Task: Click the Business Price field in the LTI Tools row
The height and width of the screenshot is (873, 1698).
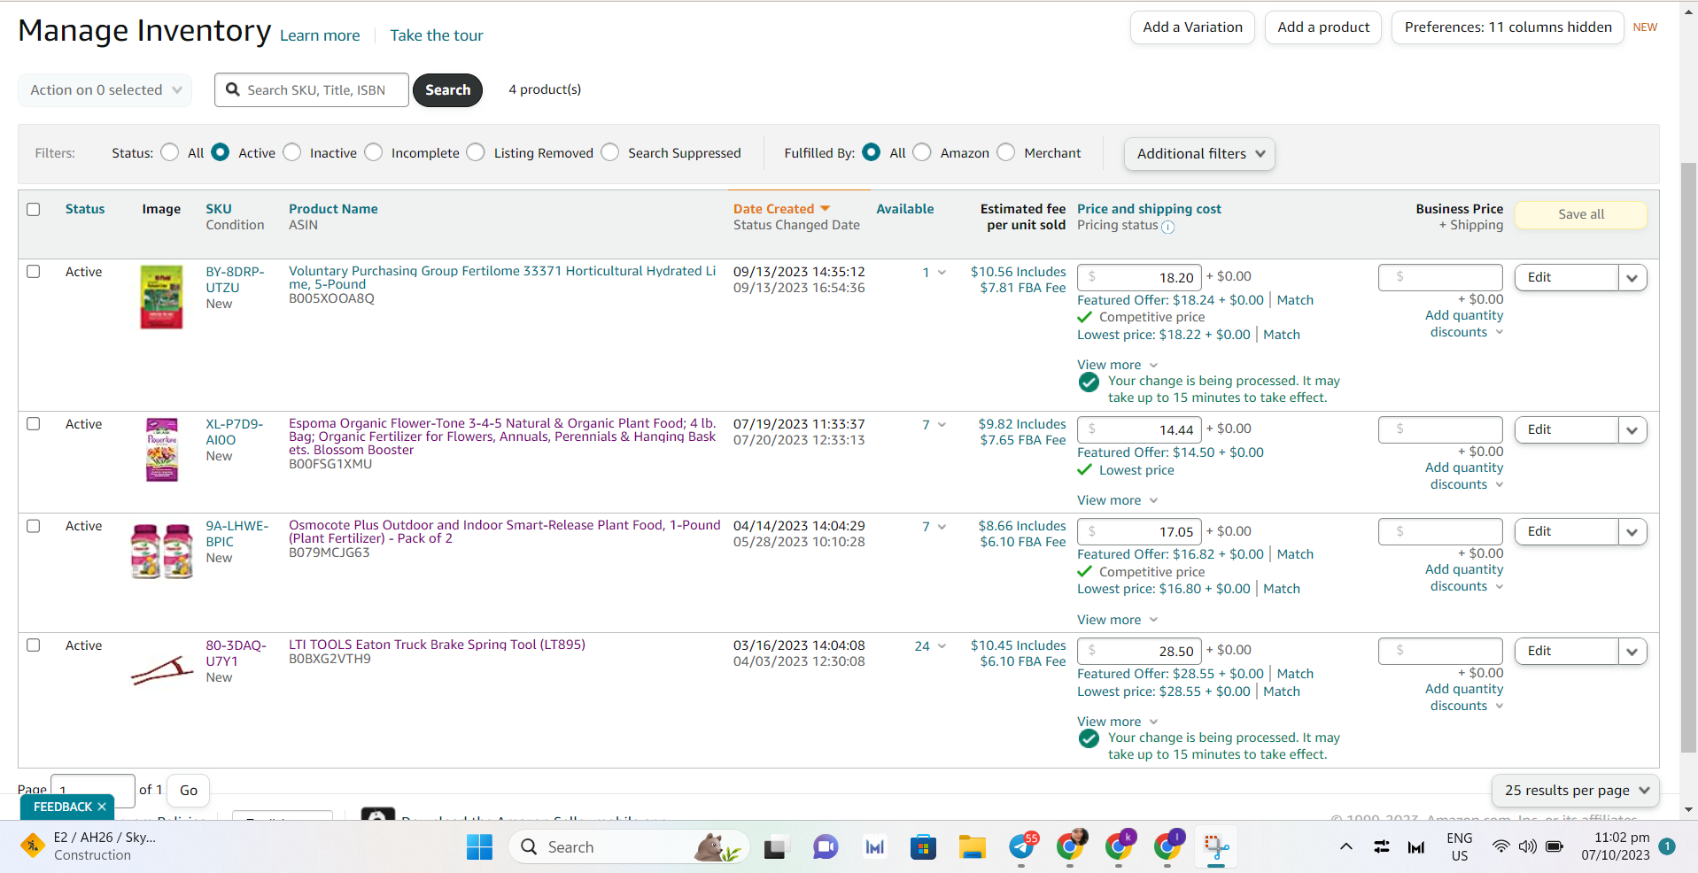Action: click(x=1440, y=652)
